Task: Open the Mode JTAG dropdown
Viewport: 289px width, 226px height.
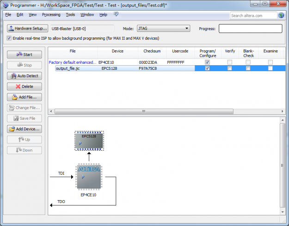Action: pos(163,28)
